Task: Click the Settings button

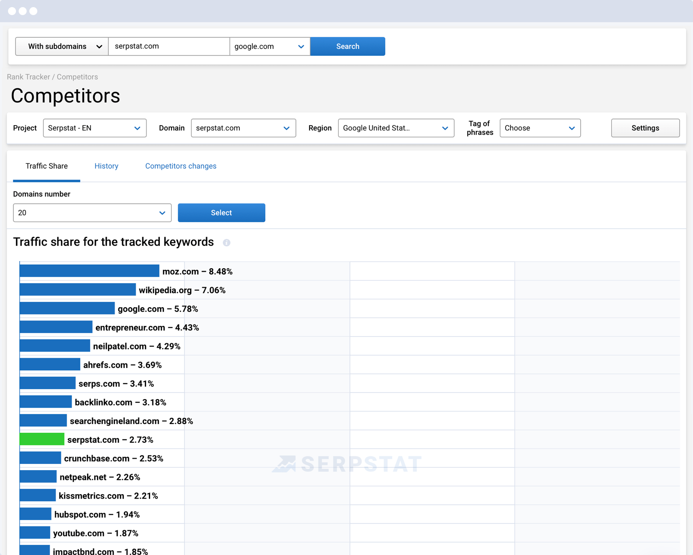Action: click(x=645, y=128)
